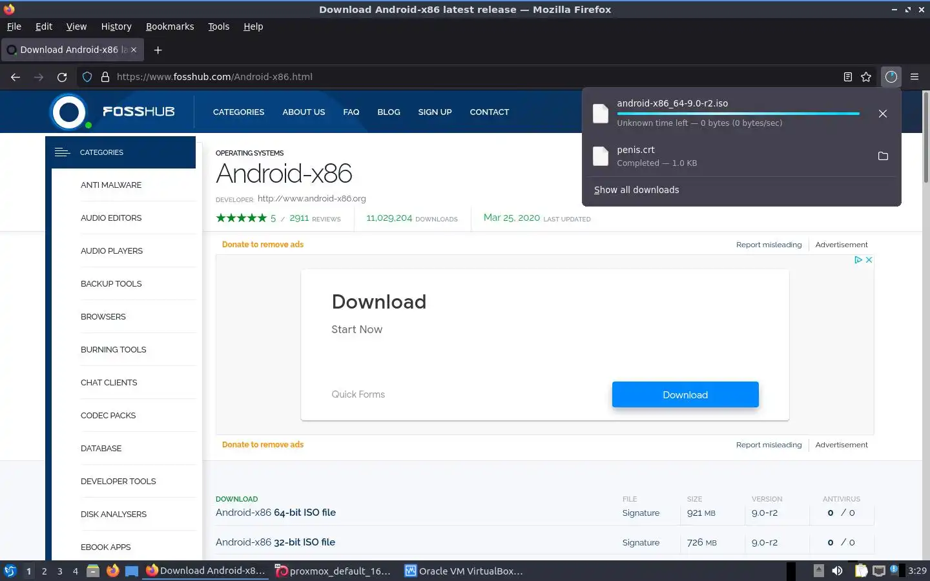Viewport: 930px width, 581px height.
Task: Click the first Donate to remove ads link
Action: tap(263, 245)
